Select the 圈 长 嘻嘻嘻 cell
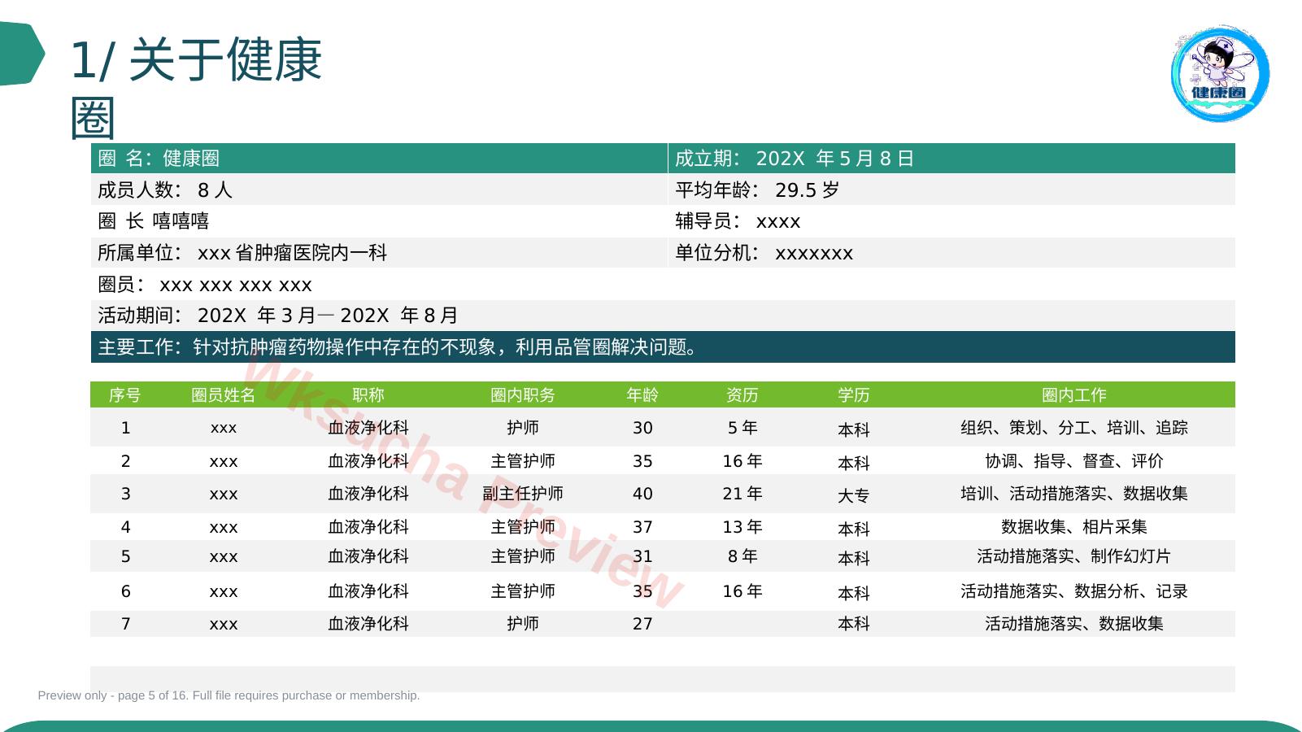This screenshot has width=1302, height=732. click(379, 221)
